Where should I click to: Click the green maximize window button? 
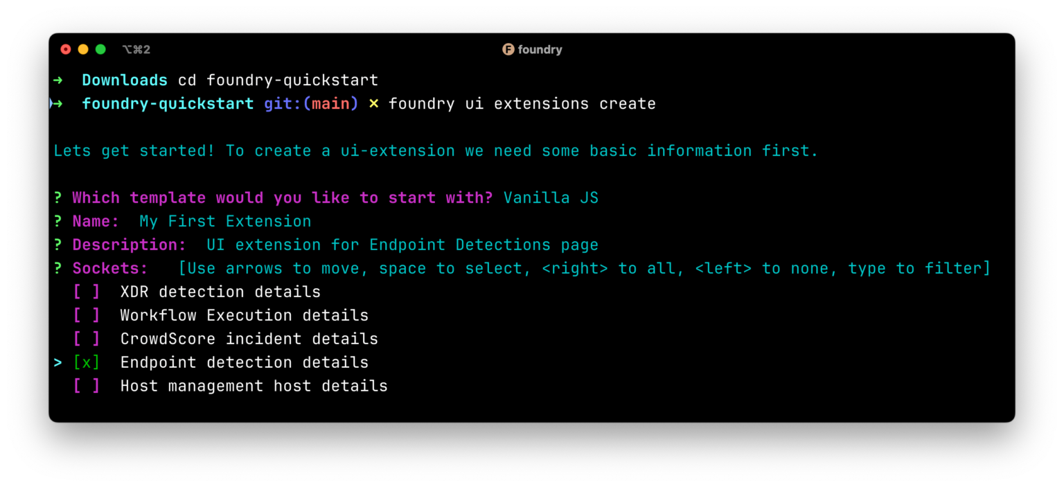(x=100, y=49)
